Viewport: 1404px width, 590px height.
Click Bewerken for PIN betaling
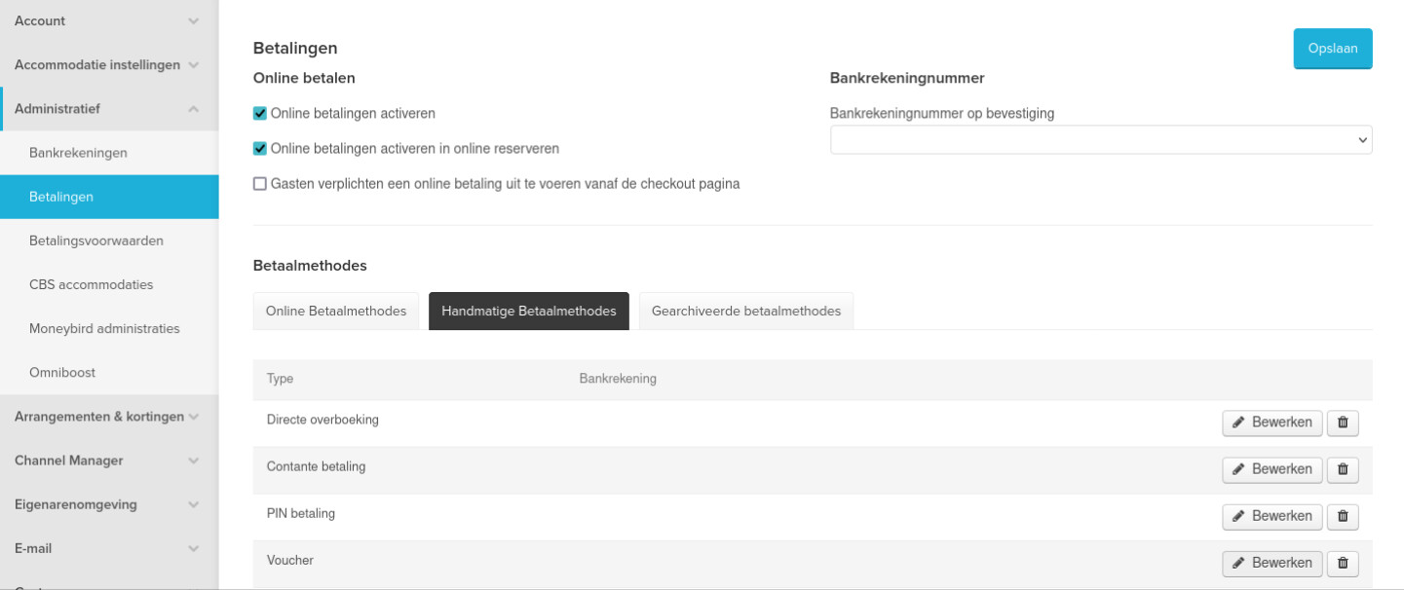coord(1271,516)
